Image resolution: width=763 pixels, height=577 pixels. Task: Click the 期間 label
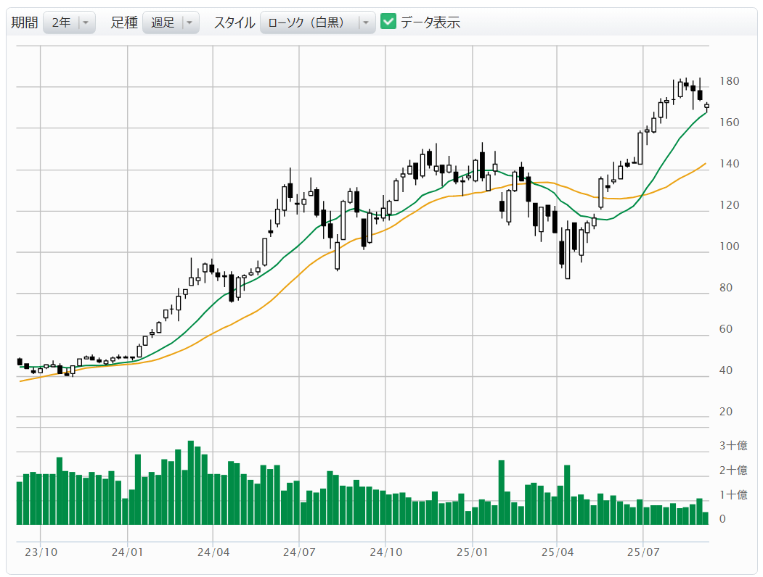(24, 22)
